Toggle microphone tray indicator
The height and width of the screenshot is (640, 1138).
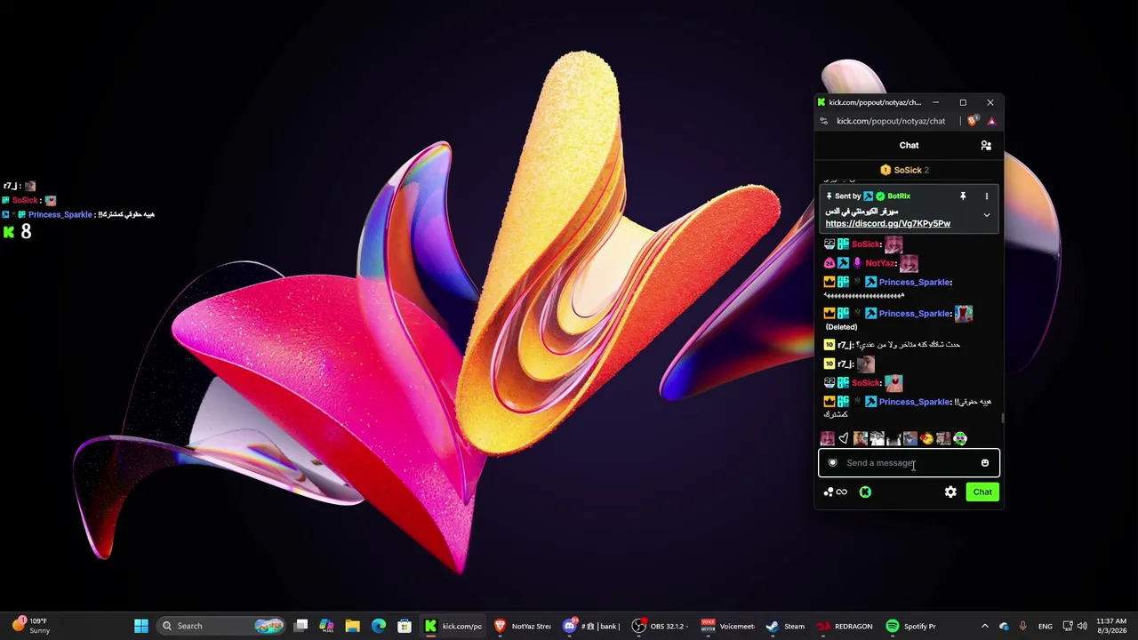[x=1022, y=626]
